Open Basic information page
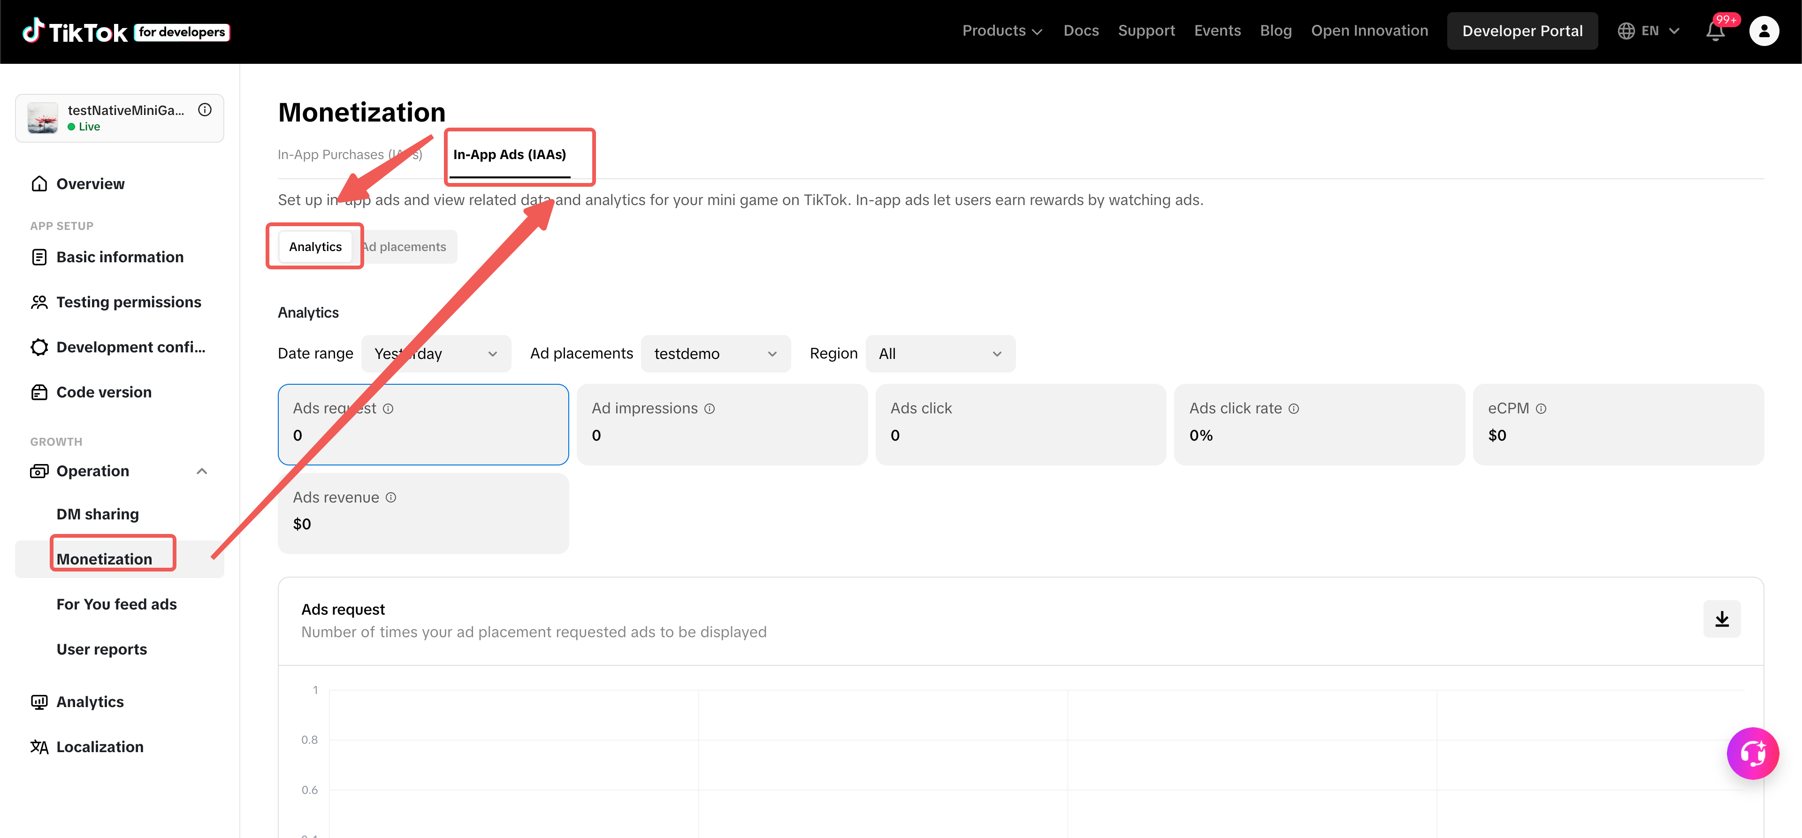 click(x=120, y=258)
